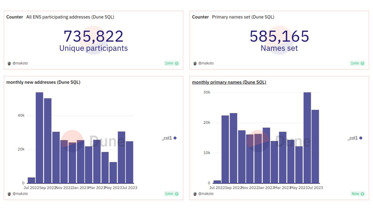373x210 pixels.
Task: Toggle _col1 legend dot in primary names chart
Action: coord(361,138)
